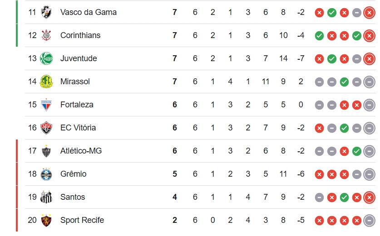This screenshot has height=236, width=380.
Task: Click Atlético-MG's green win form indicator
Action: tap(357, 151)
